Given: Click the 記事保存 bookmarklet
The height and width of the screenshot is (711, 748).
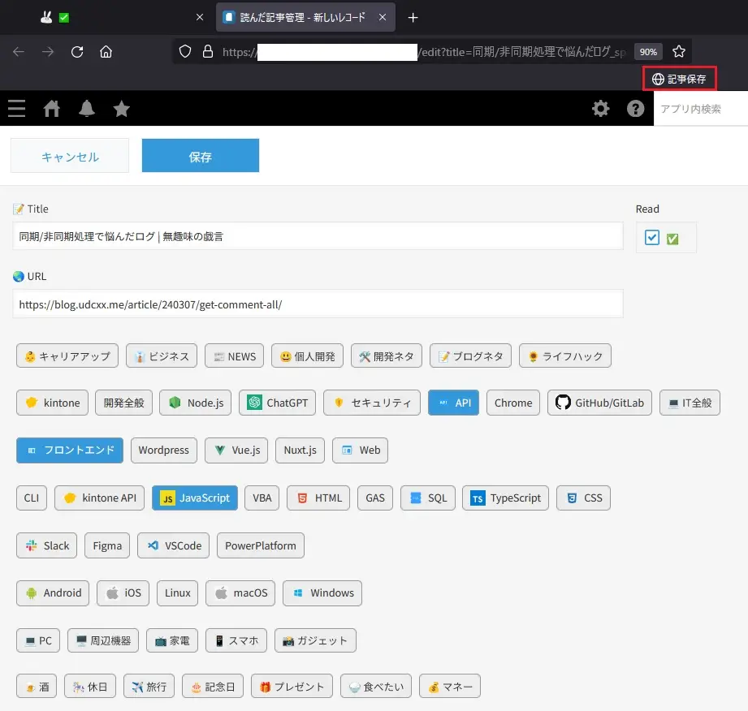Looking at the screenshot, I should pyautogui.click(x=679, y=79).
